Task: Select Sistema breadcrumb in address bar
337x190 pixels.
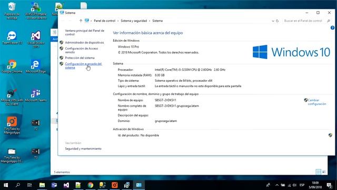Action: point(157,21)
